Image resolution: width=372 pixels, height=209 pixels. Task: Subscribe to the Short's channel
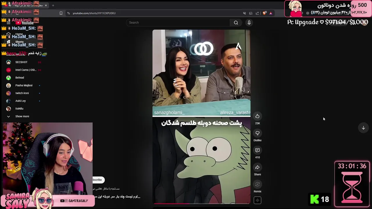(98, 180)
